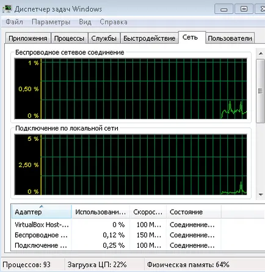265x272 pixels.
Task: Click the graphs scrollbar up arrow
Action: tap(261, 54)
